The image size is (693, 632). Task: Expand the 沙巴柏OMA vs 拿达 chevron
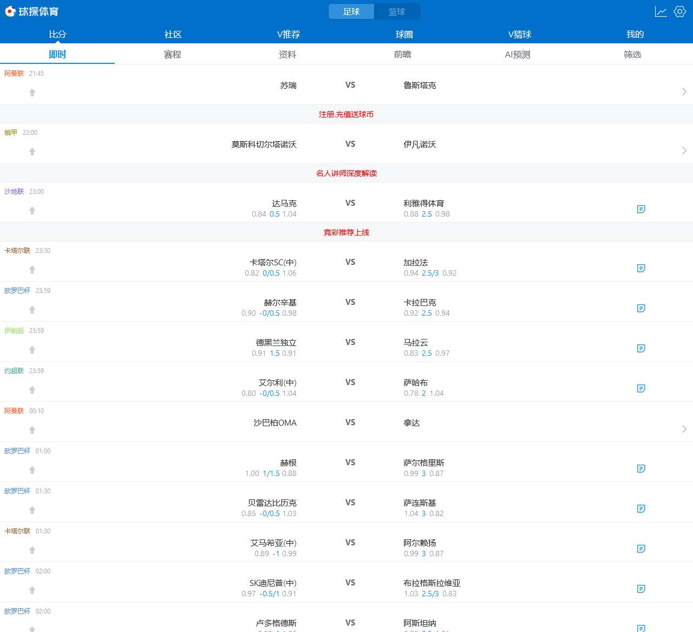tap(684, 429)
